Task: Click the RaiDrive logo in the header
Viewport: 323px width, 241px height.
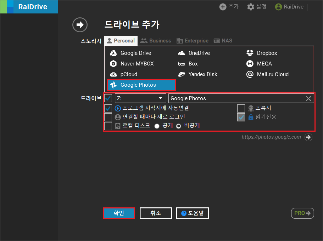Action: (x=29, y=7)
